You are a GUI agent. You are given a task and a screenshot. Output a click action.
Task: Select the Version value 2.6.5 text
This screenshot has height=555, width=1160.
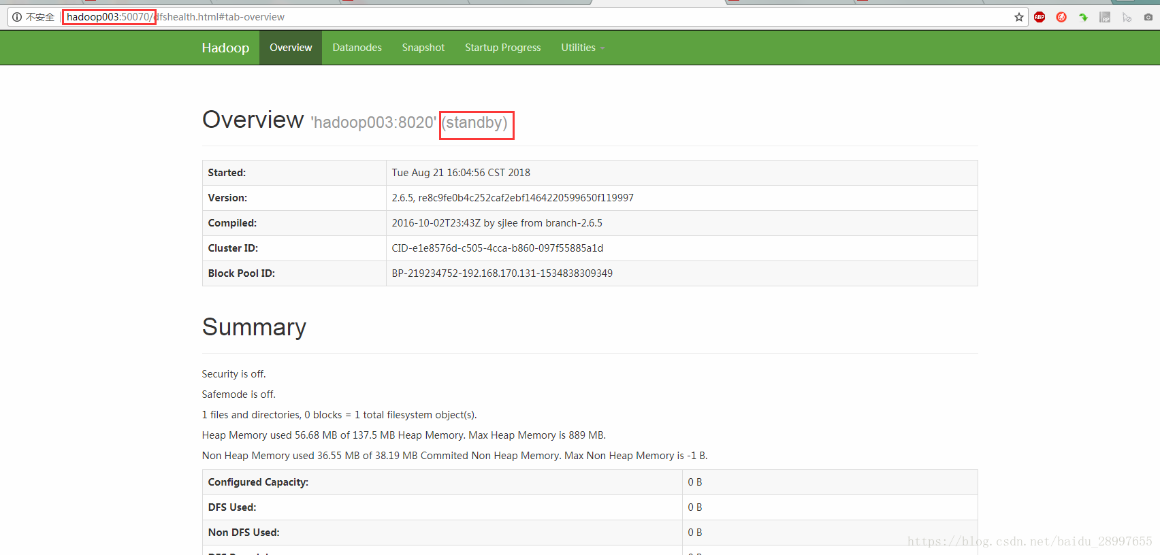point(513,198)
